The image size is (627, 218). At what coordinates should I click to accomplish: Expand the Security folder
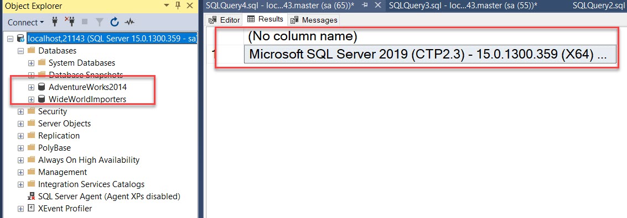point(20,111)
